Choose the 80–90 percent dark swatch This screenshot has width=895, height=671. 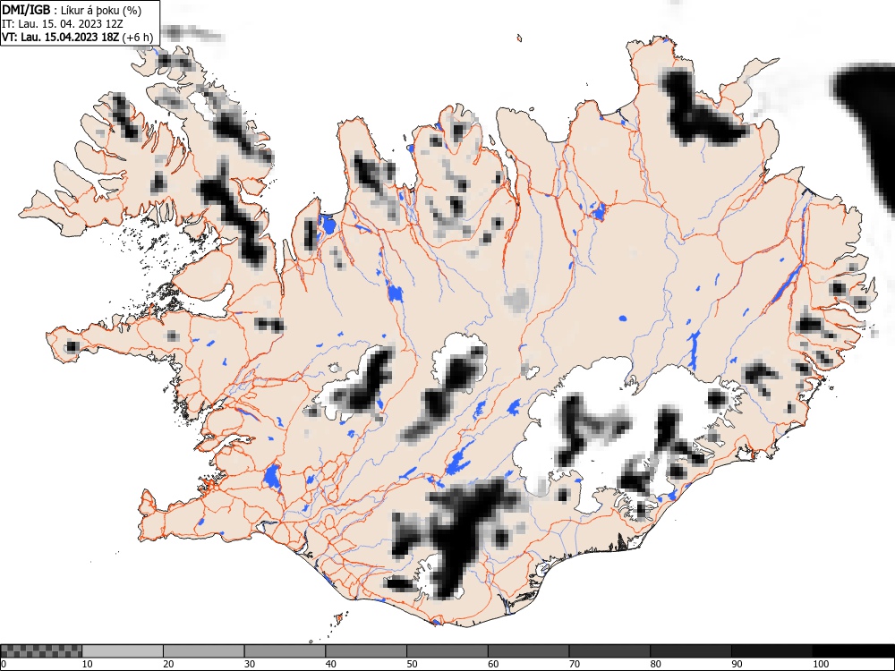(691, 651)
